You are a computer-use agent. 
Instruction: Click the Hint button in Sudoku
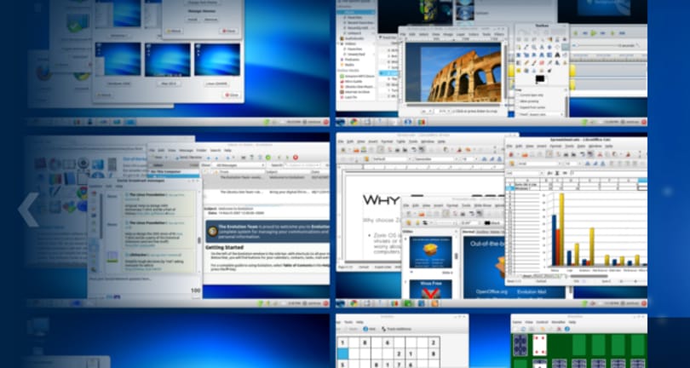(x=369, y=329)
